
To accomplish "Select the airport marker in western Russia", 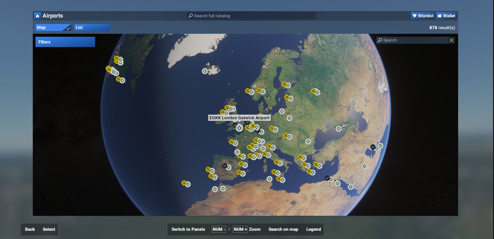I will point(317,92).
